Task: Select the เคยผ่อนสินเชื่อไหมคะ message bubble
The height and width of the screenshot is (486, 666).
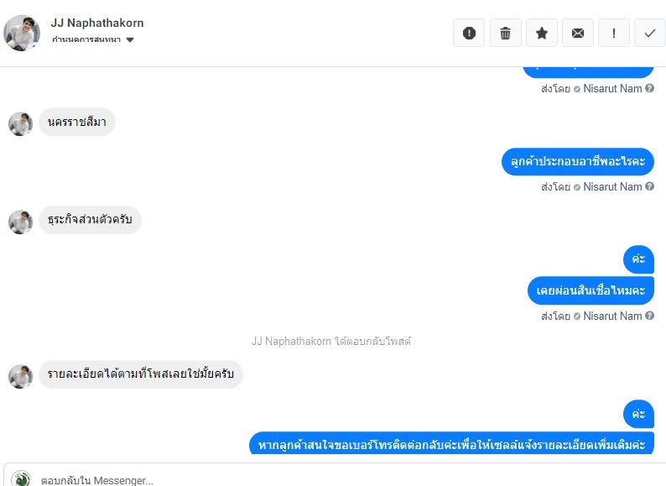Action: [591, 290]
